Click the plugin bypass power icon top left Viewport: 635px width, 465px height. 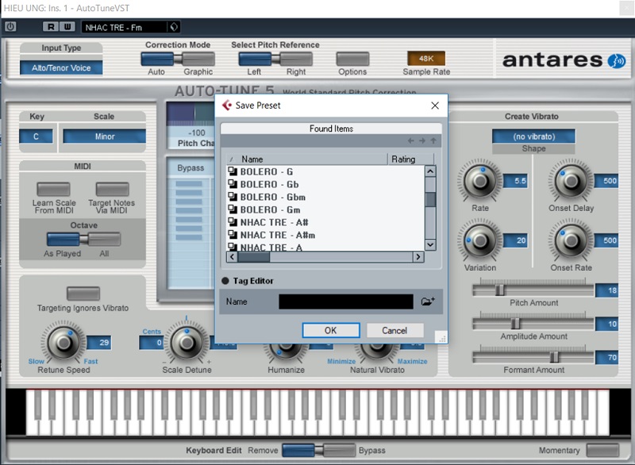pos(10,26)
